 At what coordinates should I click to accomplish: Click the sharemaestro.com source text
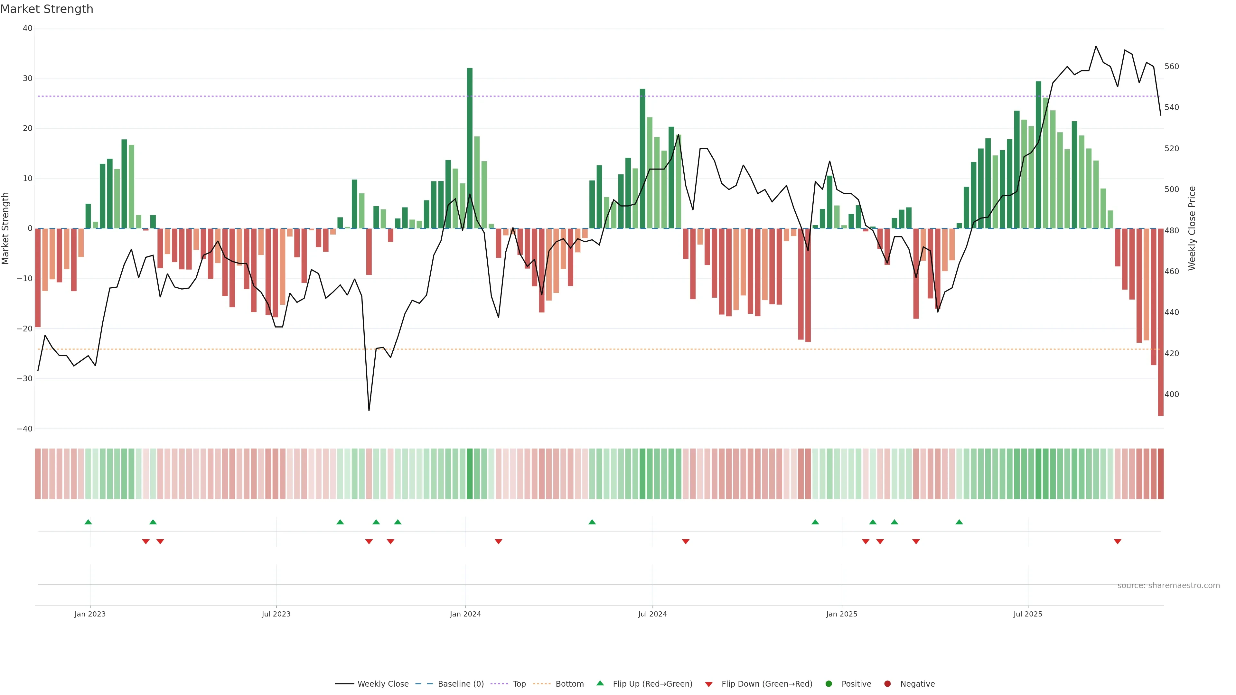click(1168, 586)
